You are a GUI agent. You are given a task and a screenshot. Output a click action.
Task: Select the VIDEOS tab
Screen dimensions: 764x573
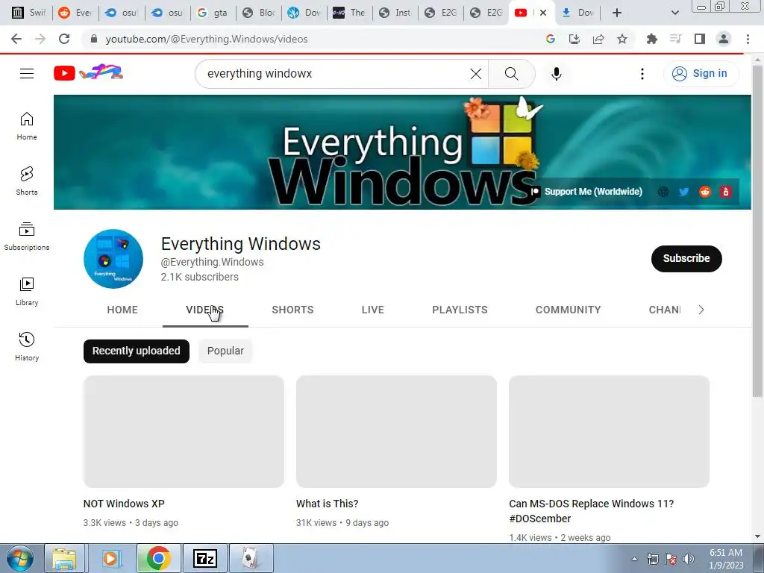pyautogui.click(x=205, y=310)
